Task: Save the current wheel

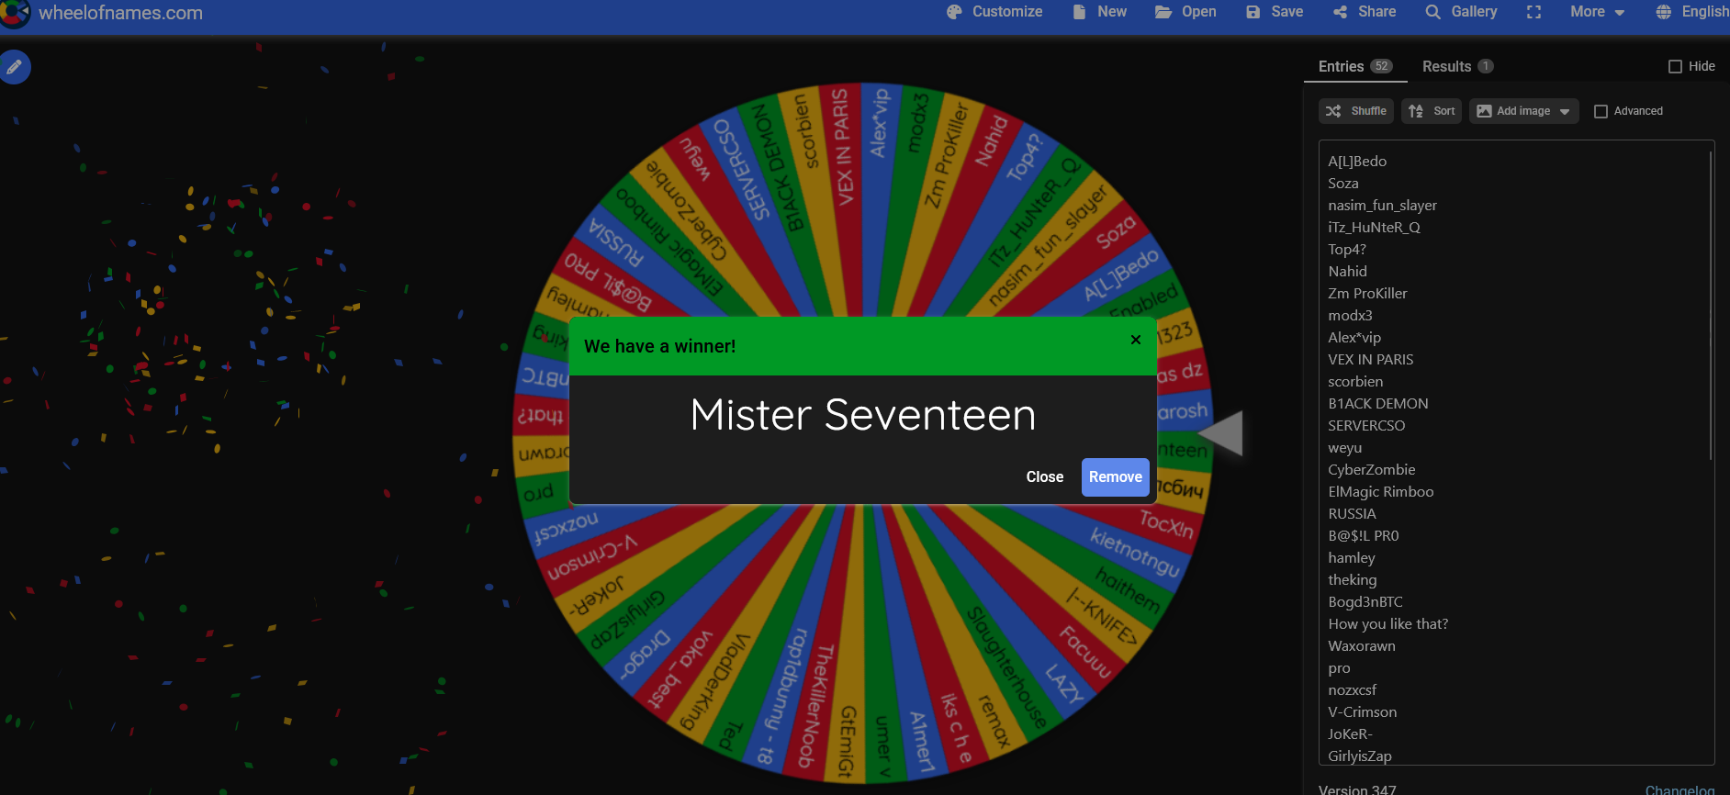Action: (x=1275, y=12)
